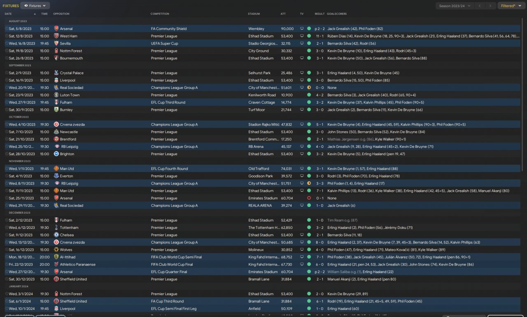
Task: Click the Wolves club badge
Action: click(56, 250)
